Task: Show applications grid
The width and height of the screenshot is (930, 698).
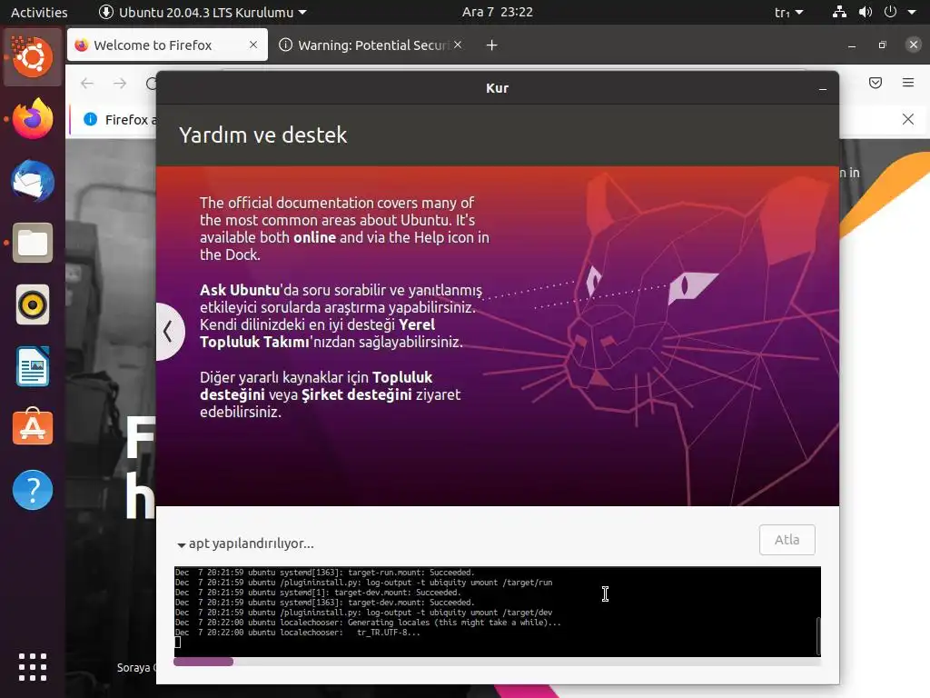Action: [x=32, y=667]
